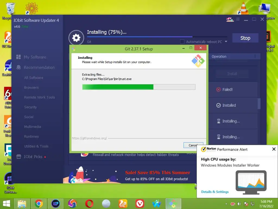This screenshot has width=278, height=209.
Task: Click the Git logo in Setup header
Action: pos(198,61)
